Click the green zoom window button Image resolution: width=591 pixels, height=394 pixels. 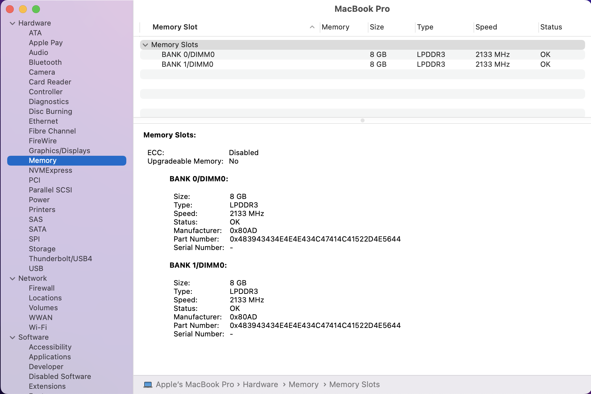[x=36, y=9]
